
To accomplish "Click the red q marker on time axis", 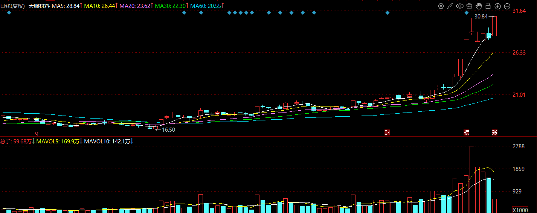I will pos(37,133).
